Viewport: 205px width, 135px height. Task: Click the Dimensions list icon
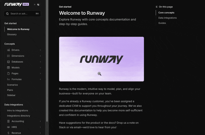coord(8,56)
